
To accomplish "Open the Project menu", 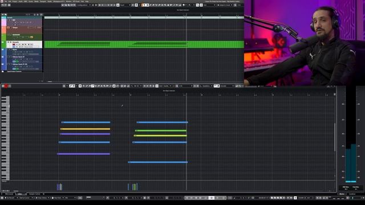I will pyautogui.click(x=15, y=1).
